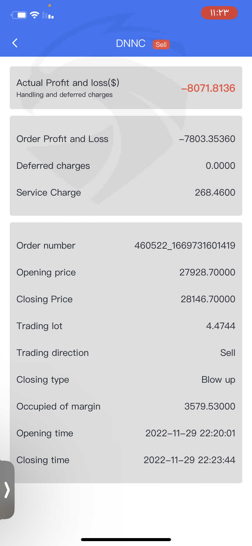
Task: Tap the Blow up closing type value
Action: click(x=218, y=380)
